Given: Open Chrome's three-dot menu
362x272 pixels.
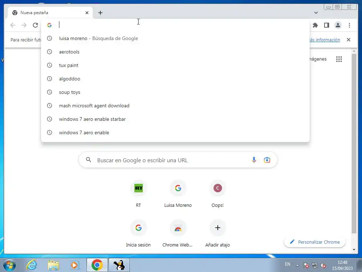Looking at the screenshot, I should point(349,25).
